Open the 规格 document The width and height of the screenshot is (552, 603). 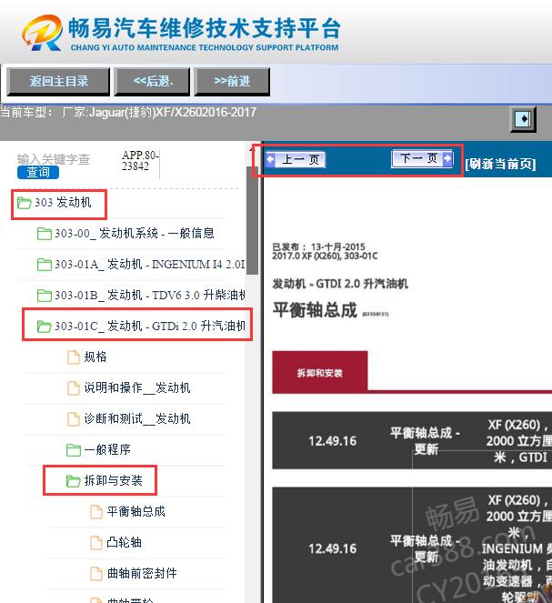(x=95, y=357)
